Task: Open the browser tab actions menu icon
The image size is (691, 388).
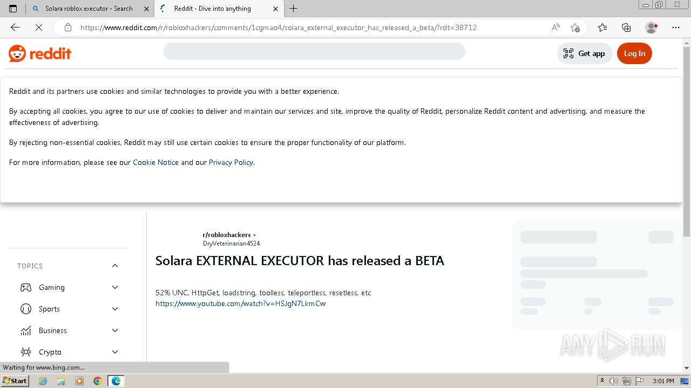Action: click(x=13, y=9)
